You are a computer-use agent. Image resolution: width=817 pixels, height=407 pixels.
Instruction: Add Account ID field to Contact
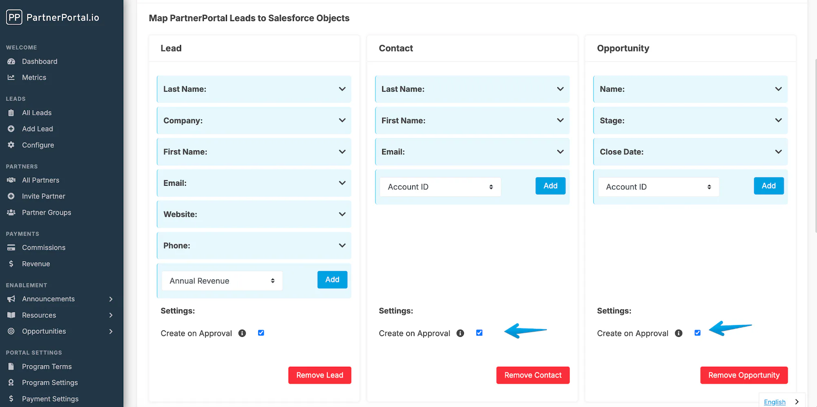point(551,186)
